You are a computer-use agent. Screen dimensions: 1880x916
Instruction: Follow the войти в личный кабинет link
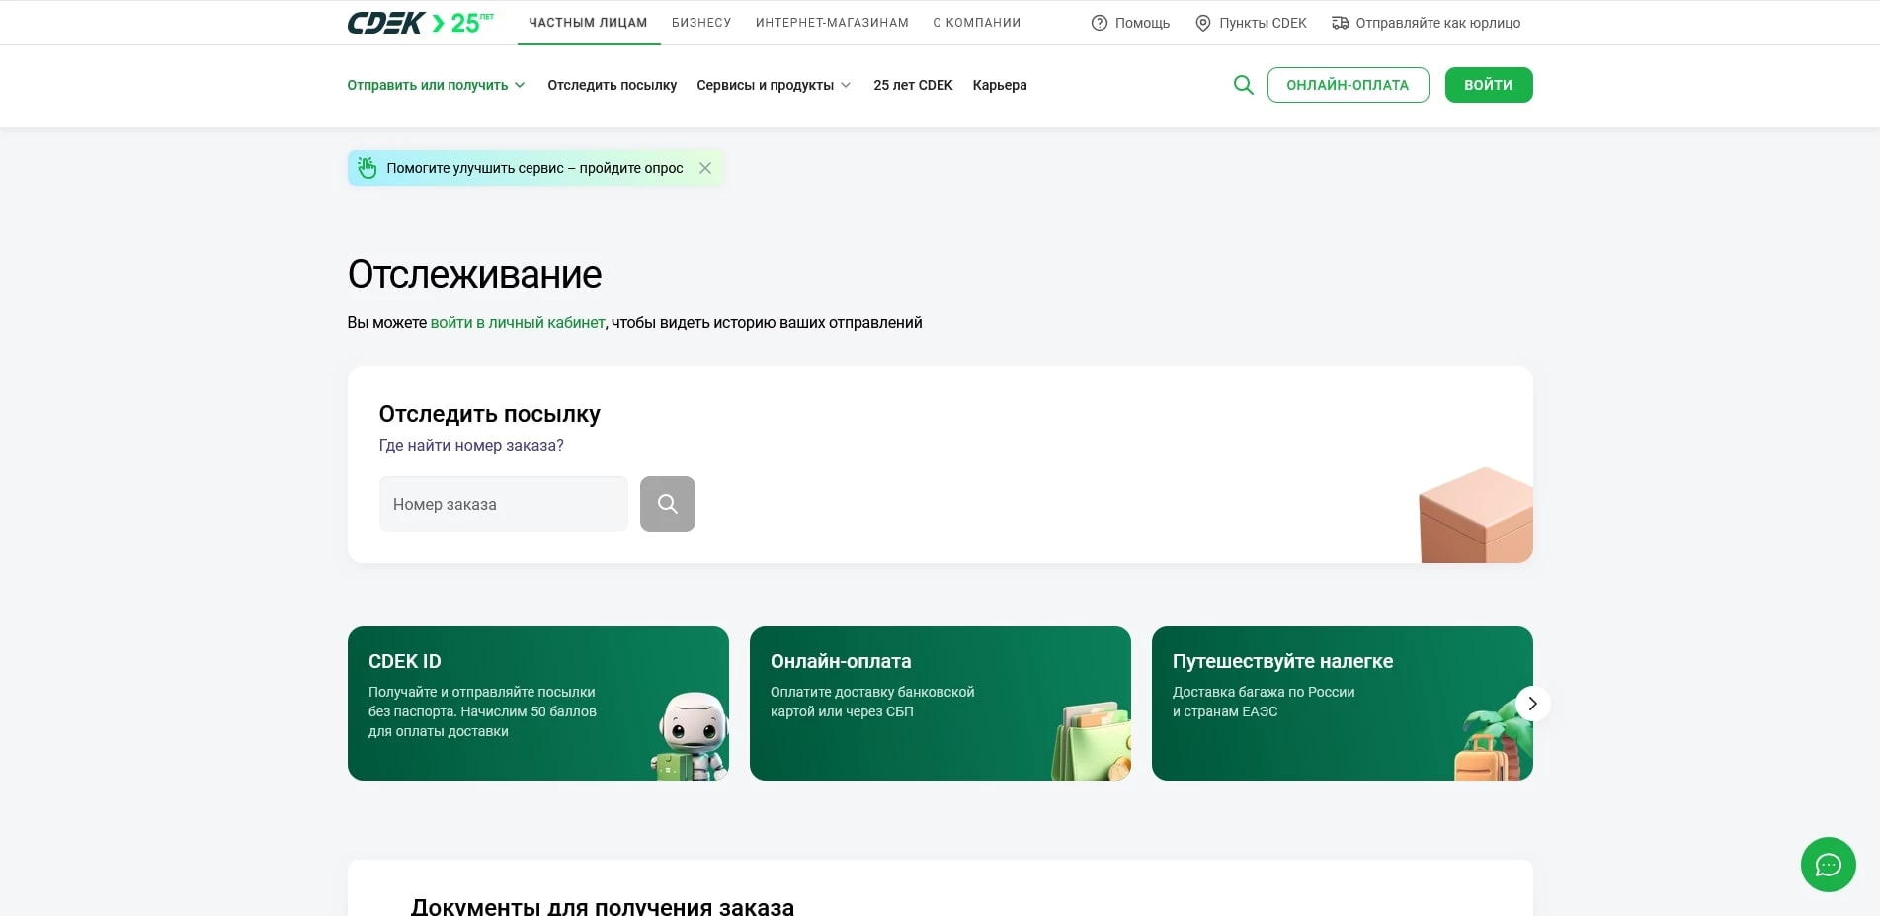coord(518,322)
